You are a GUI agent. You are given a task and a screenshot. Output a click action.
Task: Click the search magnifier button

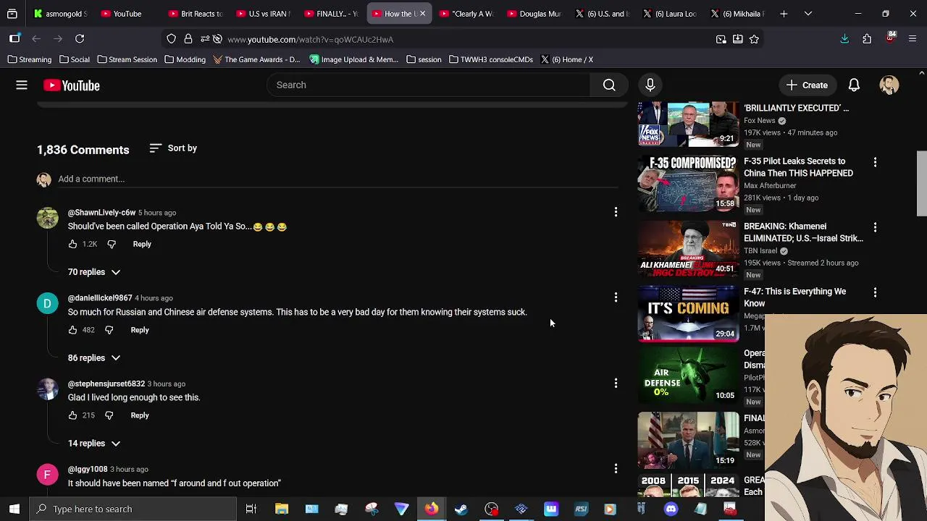tap(609, 85)
